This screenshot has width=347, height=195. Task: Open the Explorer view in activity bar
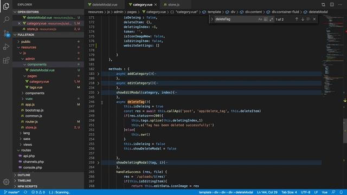coord(6,6)
